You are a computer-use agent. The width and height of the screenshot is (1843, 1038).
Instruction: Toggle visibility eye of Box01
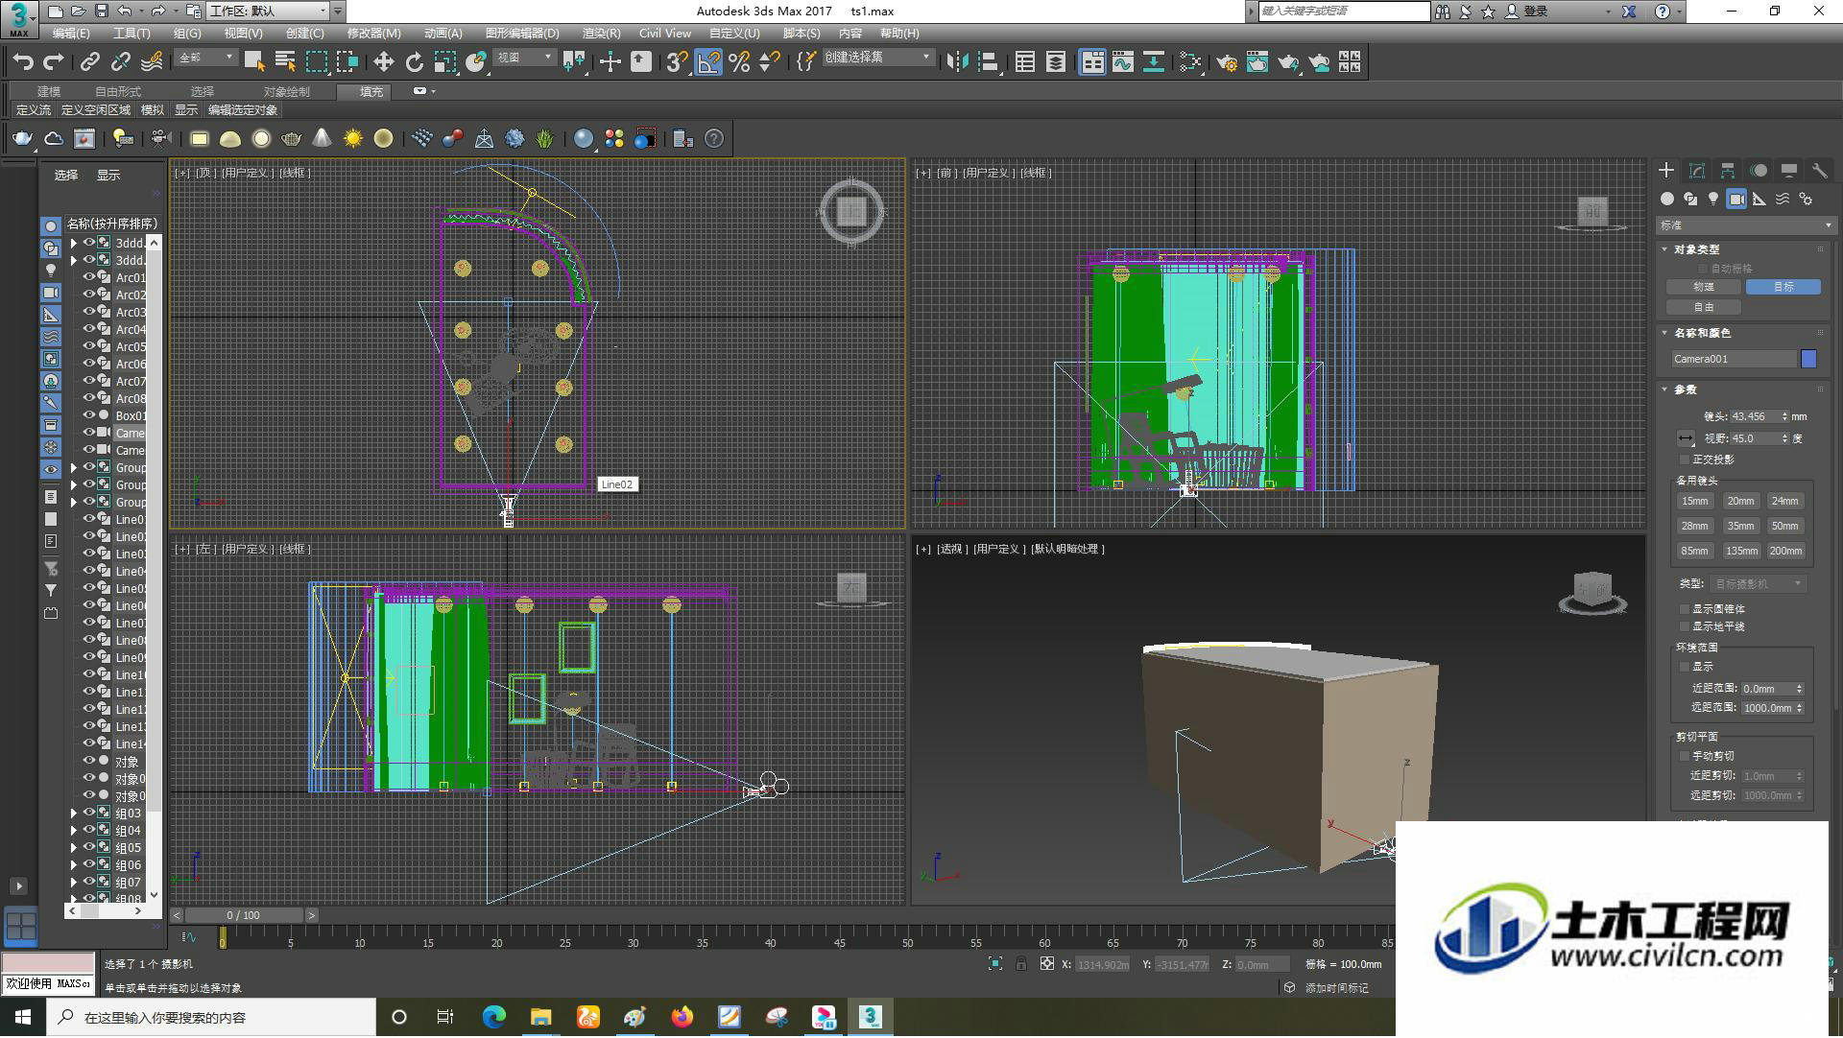pos(89,415)
